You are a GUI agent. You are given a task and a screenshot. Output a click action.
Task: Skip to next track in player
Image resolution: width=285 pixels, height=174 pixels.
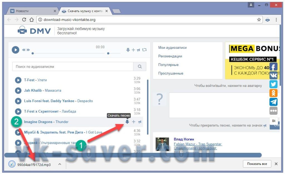pos(28,50)
